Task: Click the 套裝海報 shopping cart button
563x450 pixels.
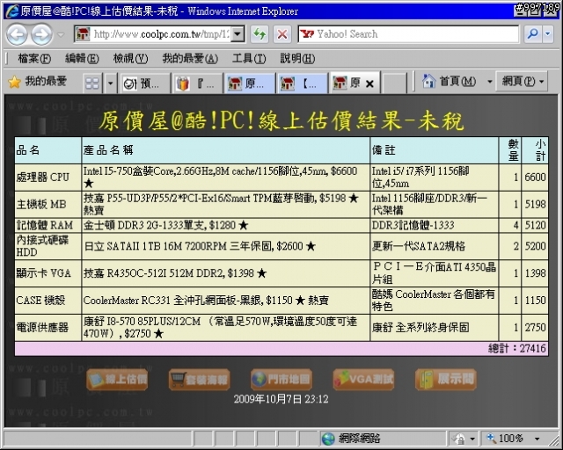Action: (x=200, y=380)
